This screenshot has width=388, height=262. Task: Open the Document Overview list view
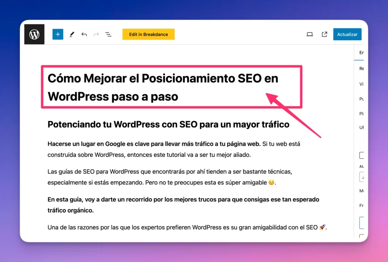pyautogui.click(x=108, y=34)
